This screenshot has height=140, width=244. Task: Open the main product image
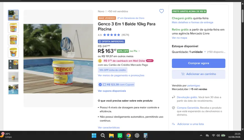[x=58, y=59]
